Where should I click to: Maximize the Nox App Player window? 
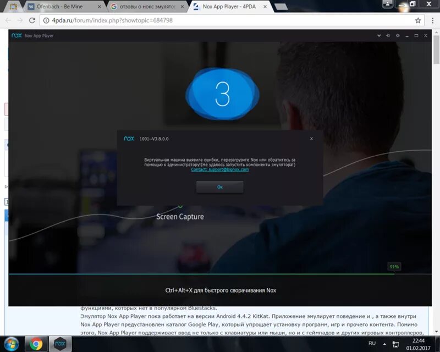pos(416,36)
